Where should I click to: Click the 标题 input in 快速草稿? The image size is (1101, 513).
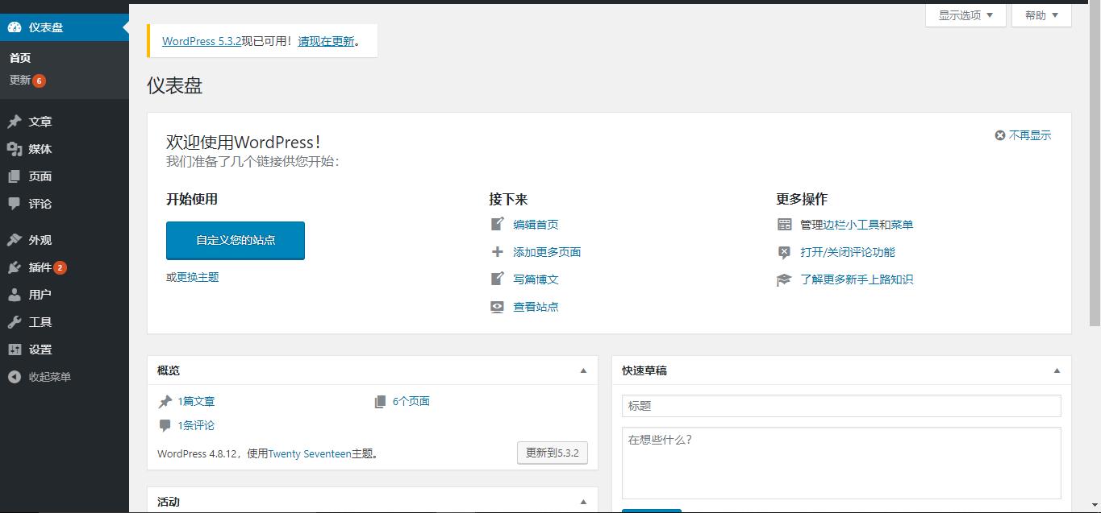pyautogui.click(x=840, y=405)
